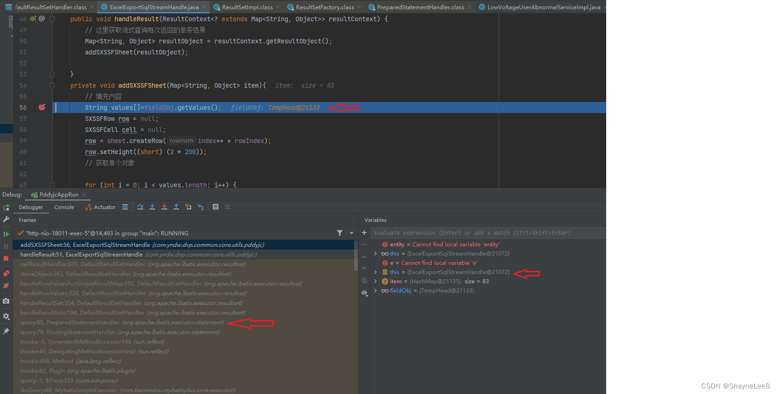Open debug settings wrench icon
Viewport: 777px width, 394px height.
coord(6,219)
